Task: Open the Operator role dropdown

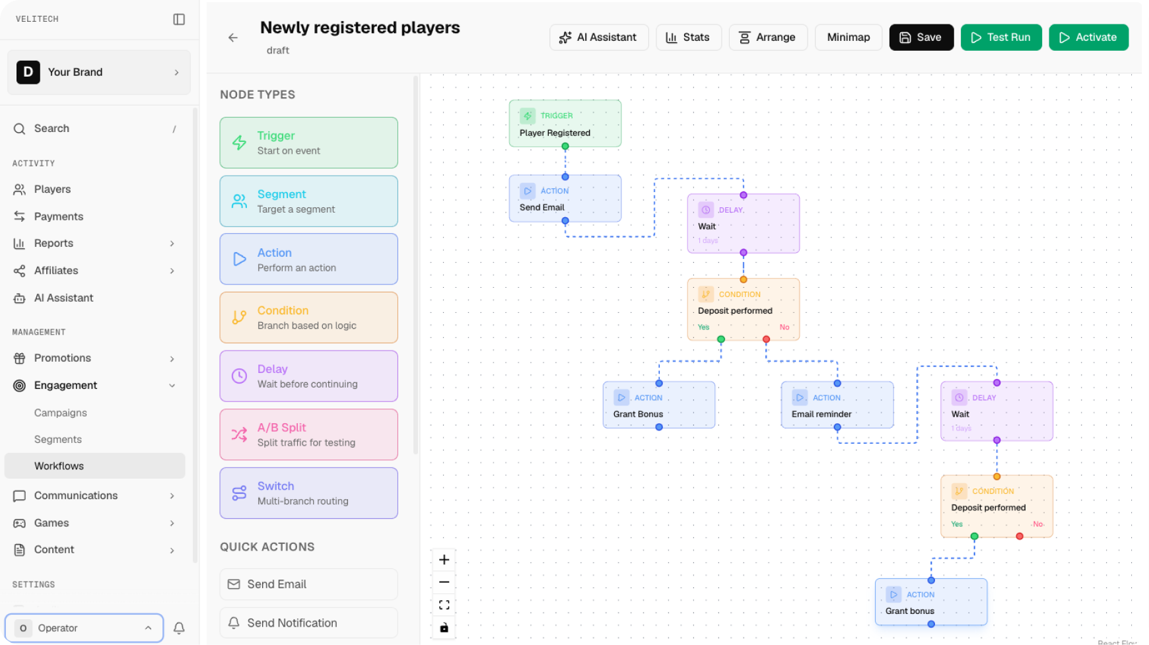Action: (x=84, y=628)
